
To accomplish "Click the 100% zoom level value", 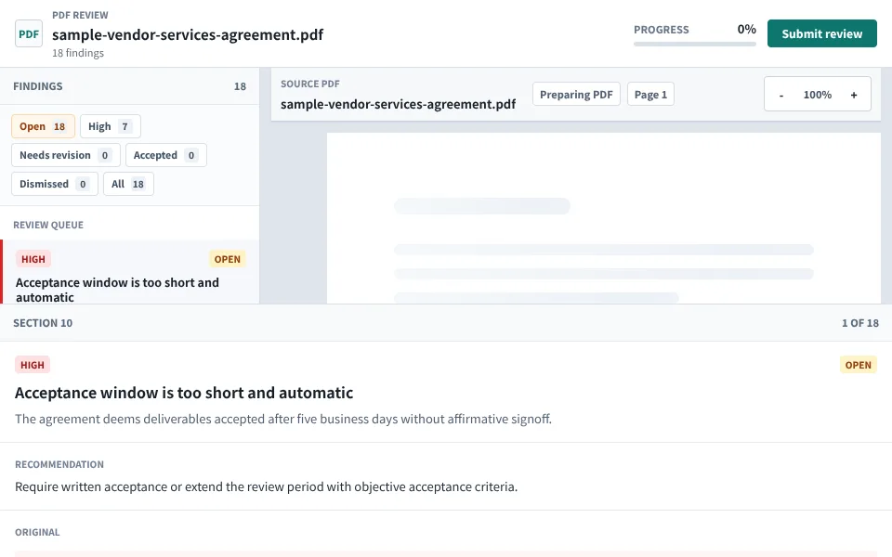I will coord(817,95).
